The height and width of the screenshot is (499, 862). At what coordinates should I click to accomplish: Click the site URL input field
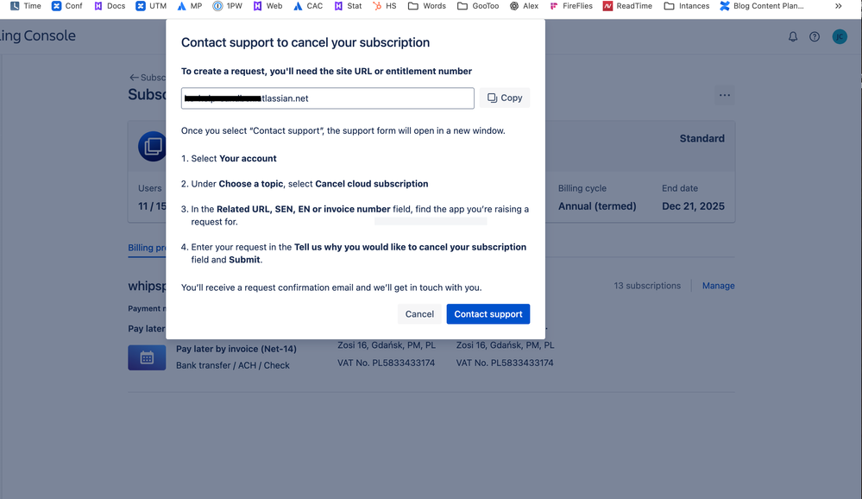click(327, 98)
